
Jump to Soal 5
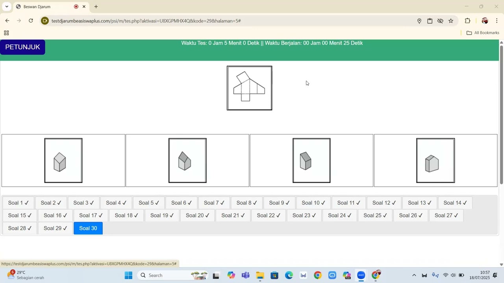coord(149,203)
